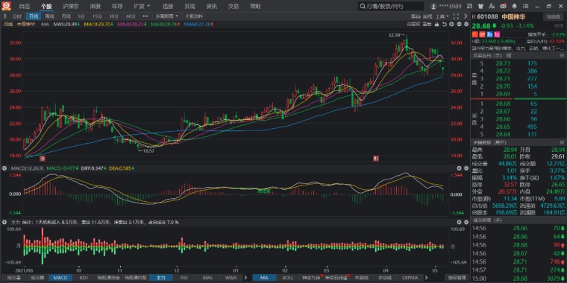This screenshot has width=567, height=283.
Task: Toggle the 前复权 adjustment option
Action: pos(413,24)
